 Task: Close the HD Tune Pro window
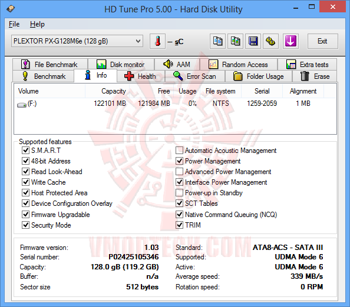pyautogui.click(x=333, y=6)
